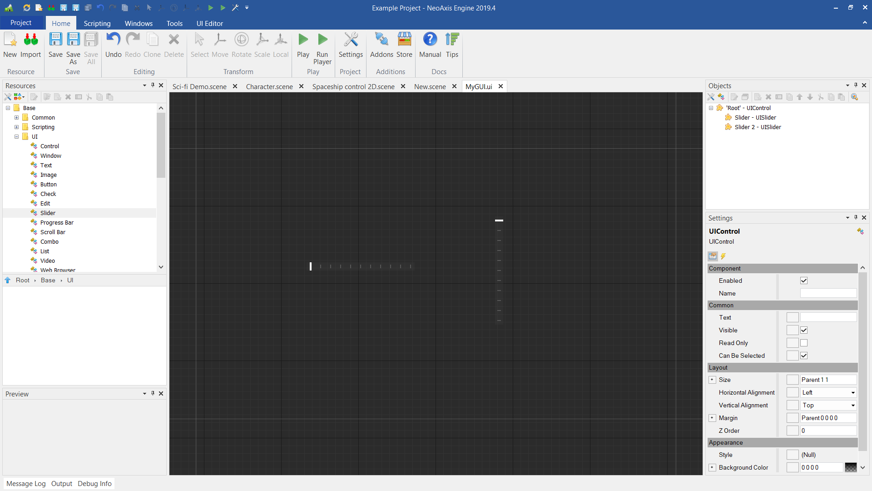872x491 pixels.
Task: Switch to the Scripting ribbon tab
Action: tap(97, 23)
